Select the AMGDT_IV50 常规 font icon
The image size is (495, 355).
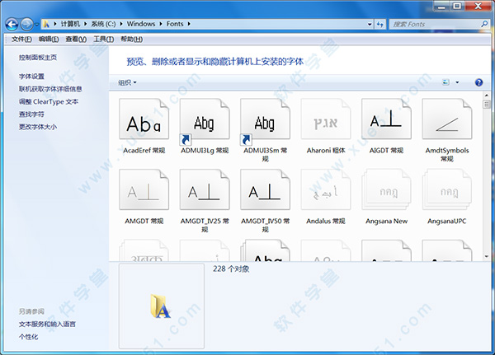click(x=265, y=189)
